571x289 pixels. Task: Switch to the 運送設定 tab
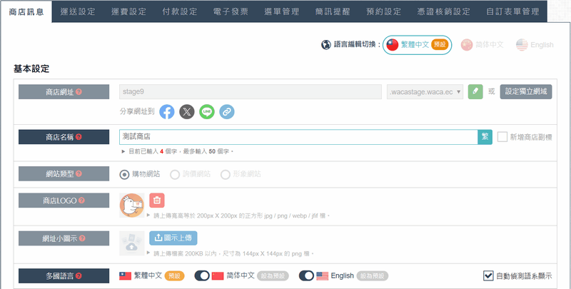(x=77, y=11)
